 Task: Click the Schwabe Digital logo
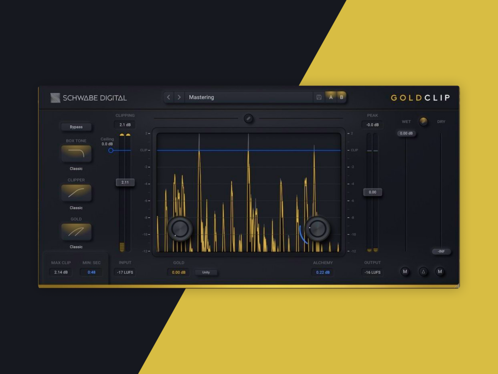(x=89, y=98)
